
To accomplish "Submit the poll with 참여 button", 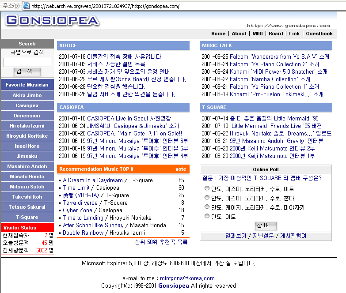I will (266, 225).
